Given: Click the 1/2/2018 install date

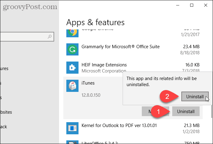Looking at the screenshot, I should 191,131.
